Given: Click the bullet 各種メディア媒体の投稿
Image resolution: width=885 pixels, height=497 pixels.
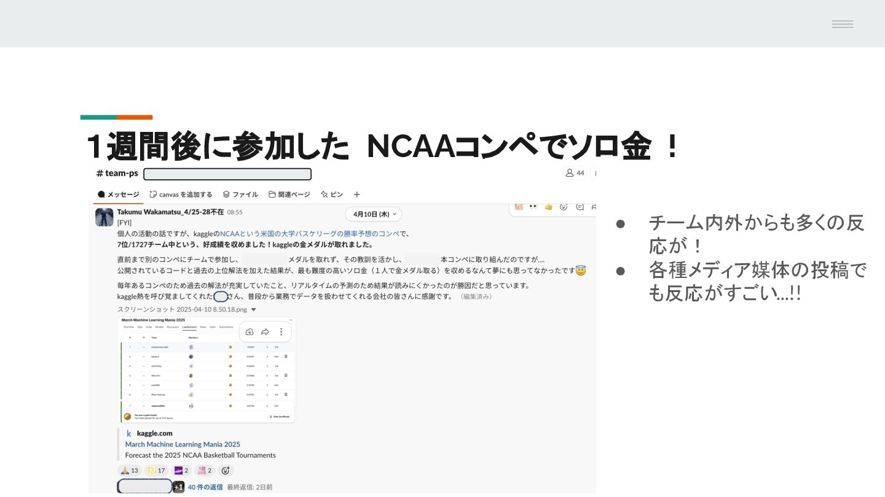Looking at the screenshot, I should (x=757, y=281).
